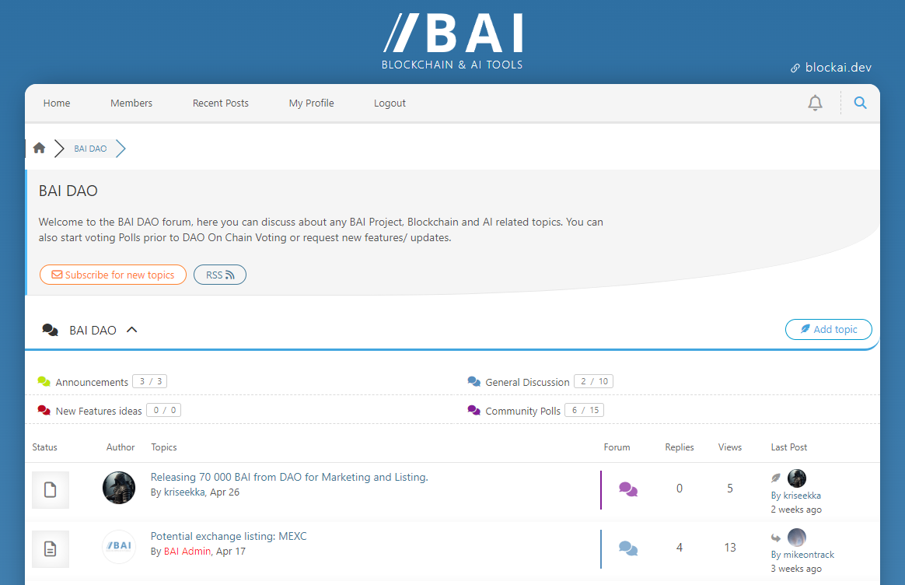Click the purple forum icon for the 70 000 BAI topic

628,489
